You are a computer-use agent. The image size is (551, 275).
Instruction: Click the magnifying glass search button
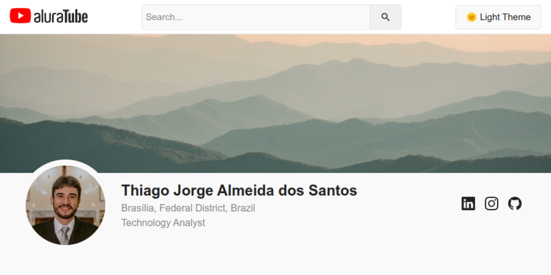(x=386, y=17)
